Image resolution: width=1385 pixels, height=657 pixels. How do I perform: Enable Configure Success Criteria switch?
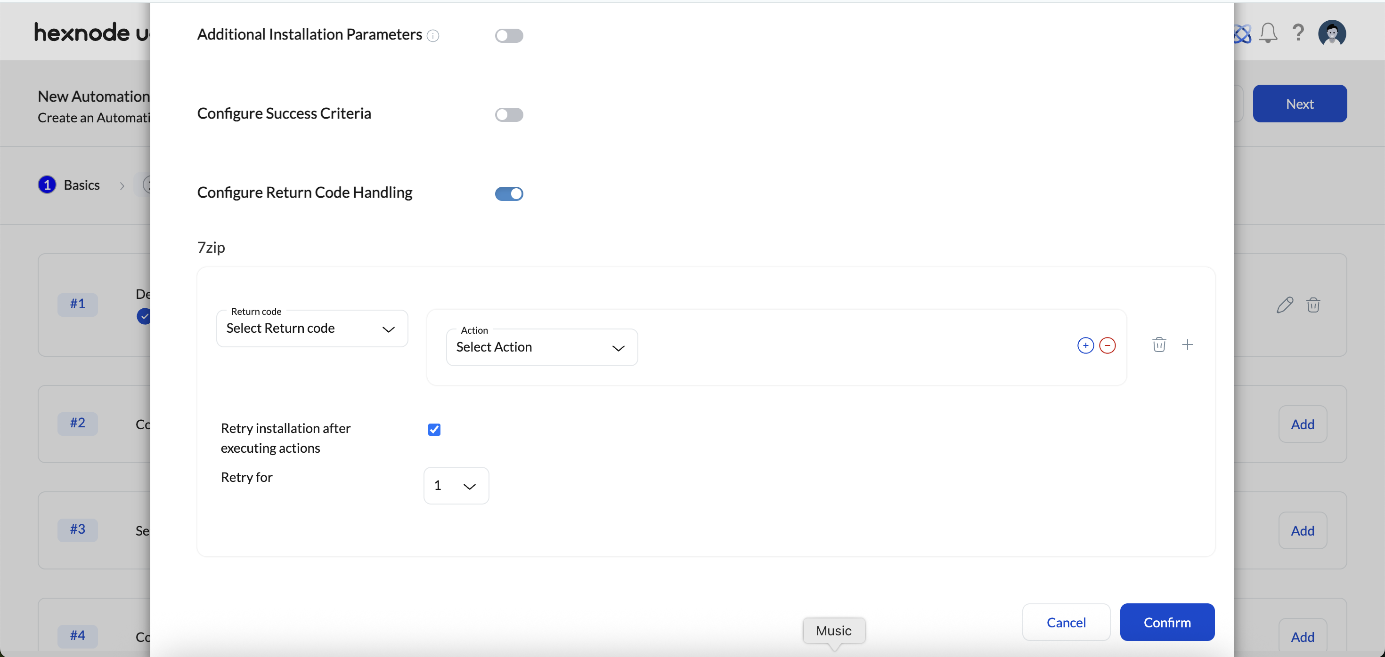pos(509,114)
